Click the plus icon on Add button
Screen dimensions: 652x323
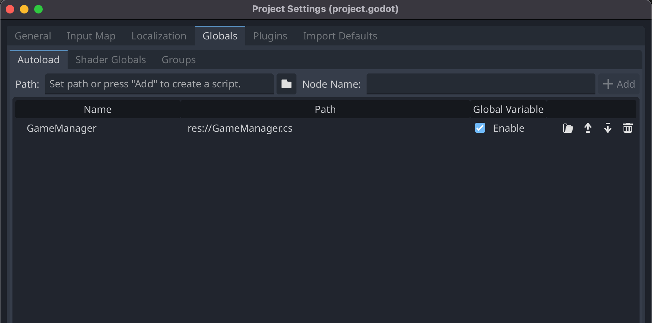[x=608, y=84]
